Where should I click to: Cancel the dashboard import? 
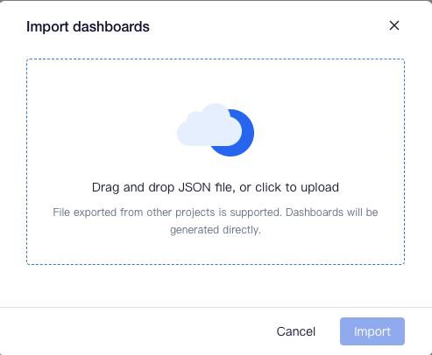tap(296, 331)
